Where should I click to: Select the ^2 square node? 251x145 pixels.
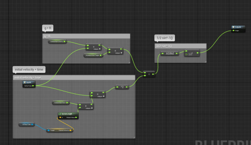coord(122,87)
